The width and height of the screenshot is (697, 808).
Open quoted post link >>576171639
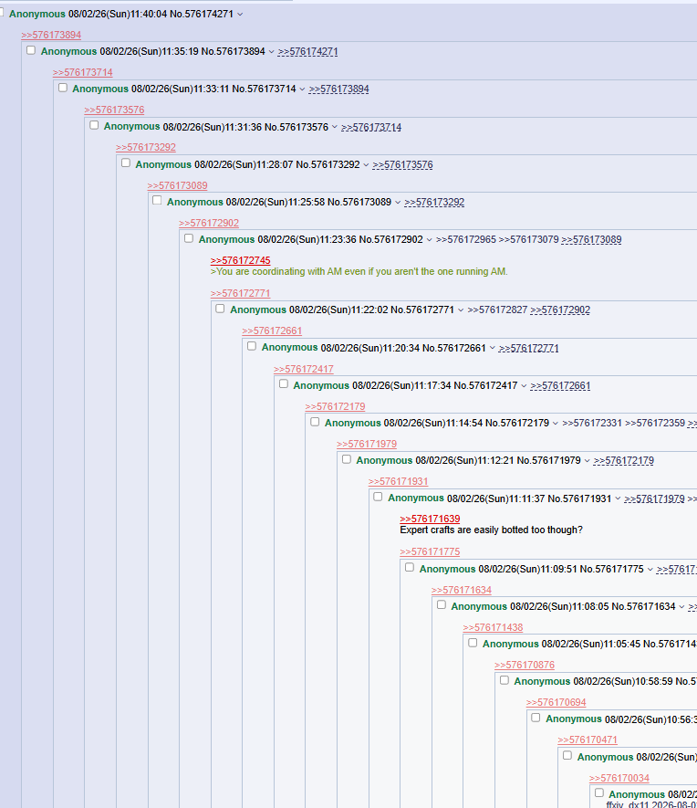(x=430, y=519)
